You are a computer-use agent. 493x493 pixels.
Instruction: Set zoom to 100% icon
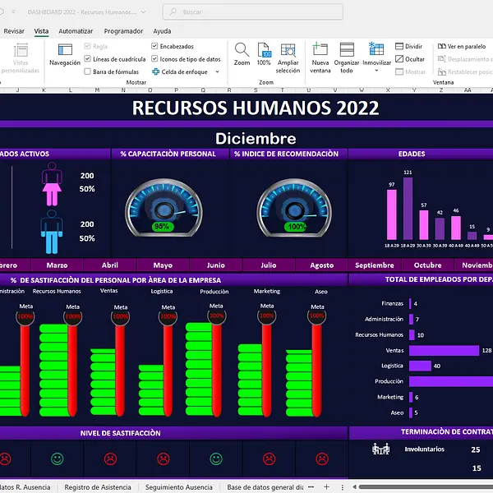click(264, 49)
